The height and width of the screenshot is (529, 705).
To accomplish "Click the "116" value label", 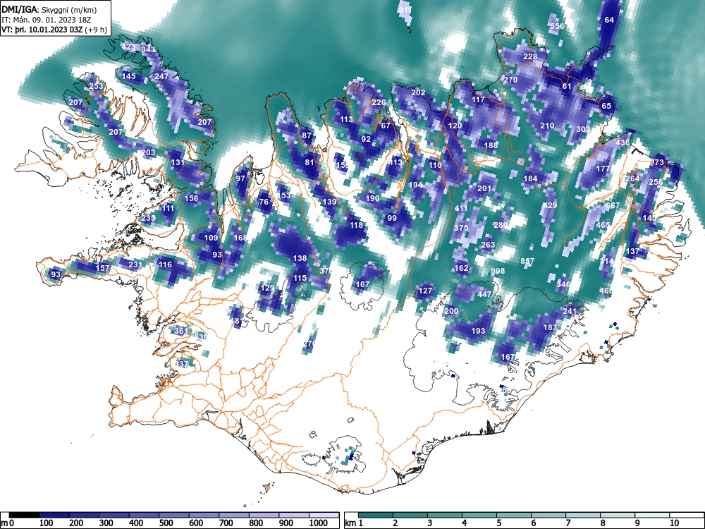I will coord(165,264).
